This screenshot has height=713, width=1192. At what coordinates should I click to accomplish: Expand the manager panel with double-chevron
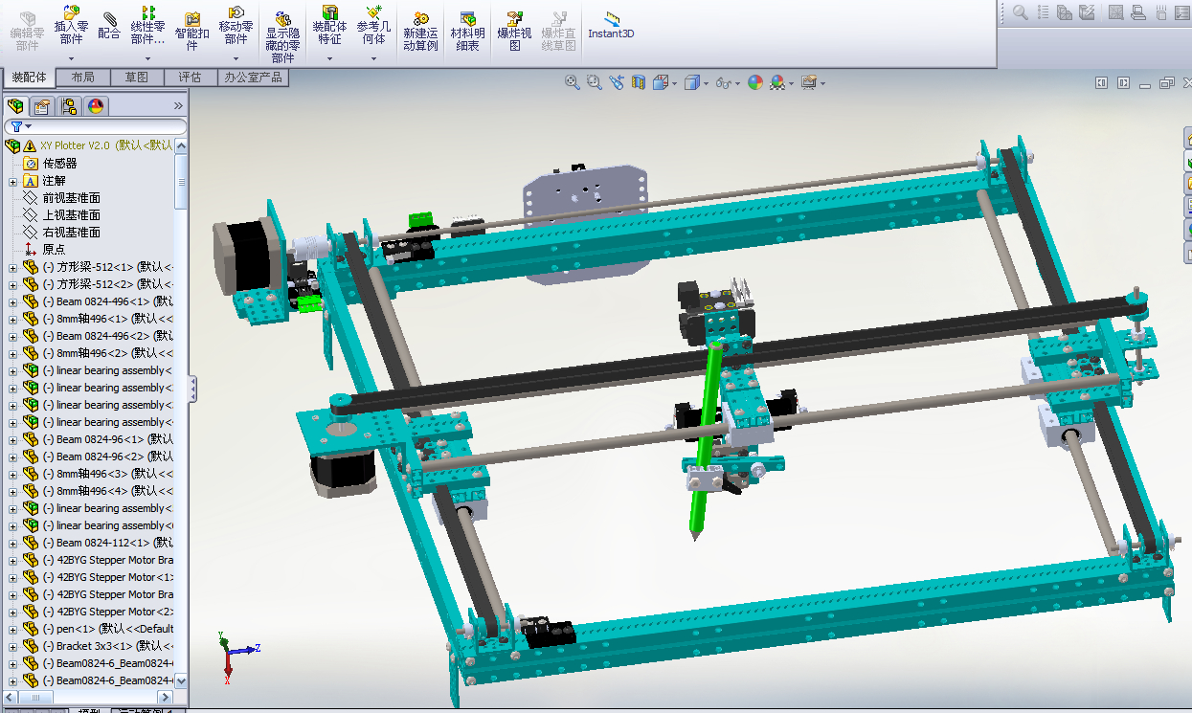pyautogui.click(x=178, y=106)
